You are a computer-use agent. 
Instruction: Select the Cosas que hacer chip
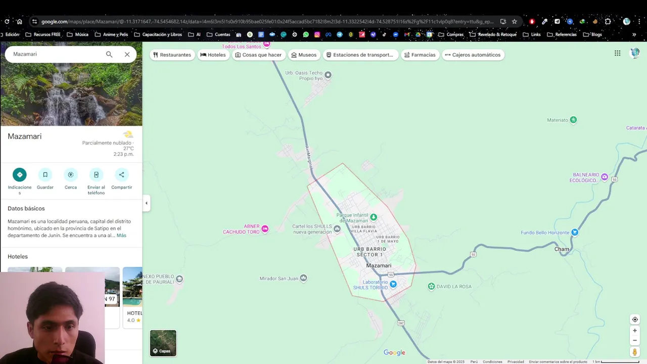coord(258,55)
